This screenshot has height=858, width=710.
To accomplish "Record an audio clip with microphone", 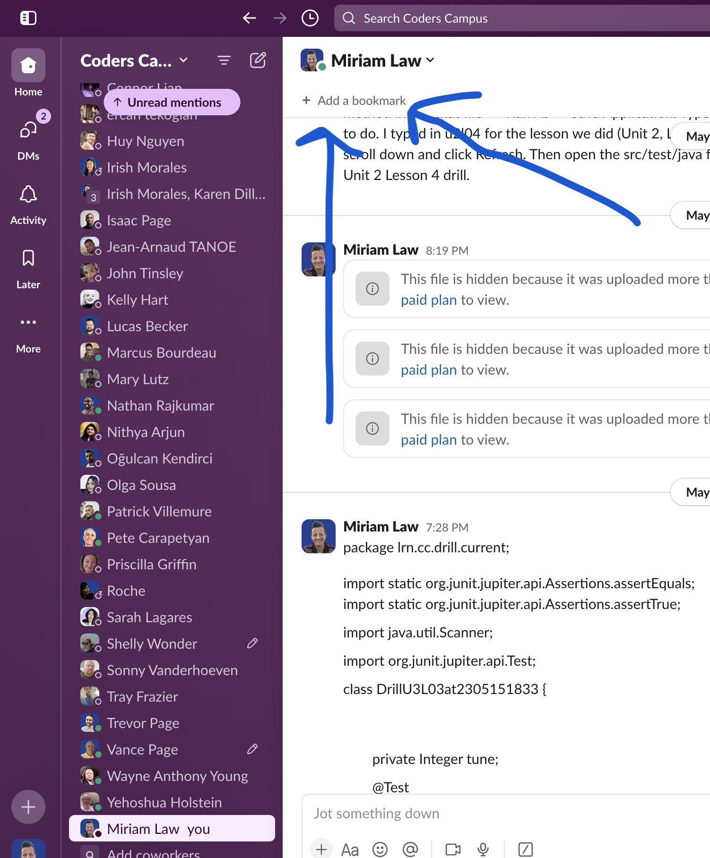I will coord(483,849).
